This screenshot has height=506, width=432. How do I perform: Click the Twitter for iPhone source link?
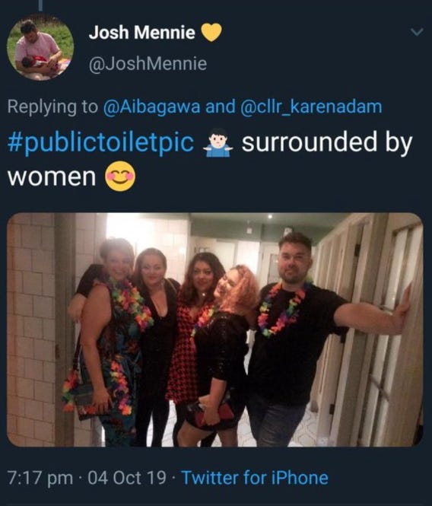255,477
